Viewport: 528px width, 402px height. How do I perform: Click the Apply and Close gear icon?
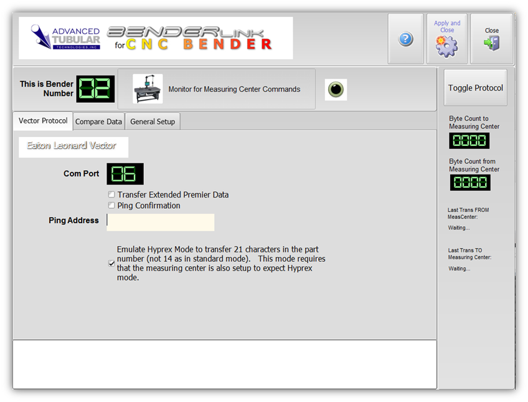(x=447, y=45)
